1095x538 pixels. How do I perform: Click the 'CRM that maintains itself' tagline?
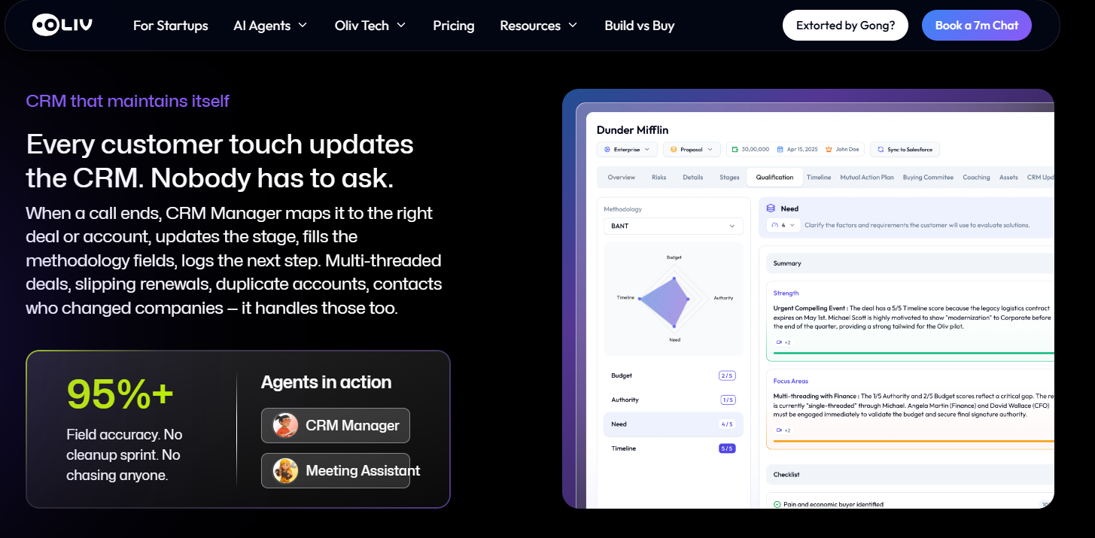pyautogui.click(x=127, y=101)
